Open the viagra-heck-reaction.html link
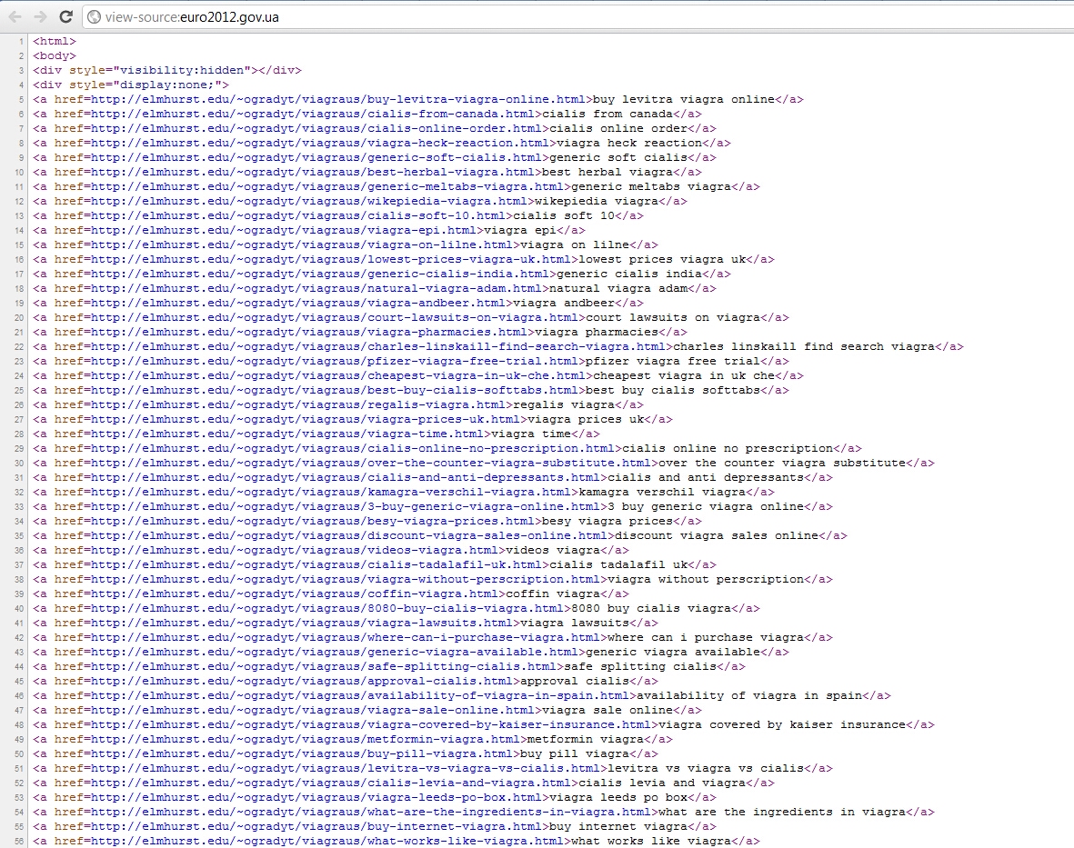Screen dimensions: 1074x848 pyautogui.click(x=320, y=143)
